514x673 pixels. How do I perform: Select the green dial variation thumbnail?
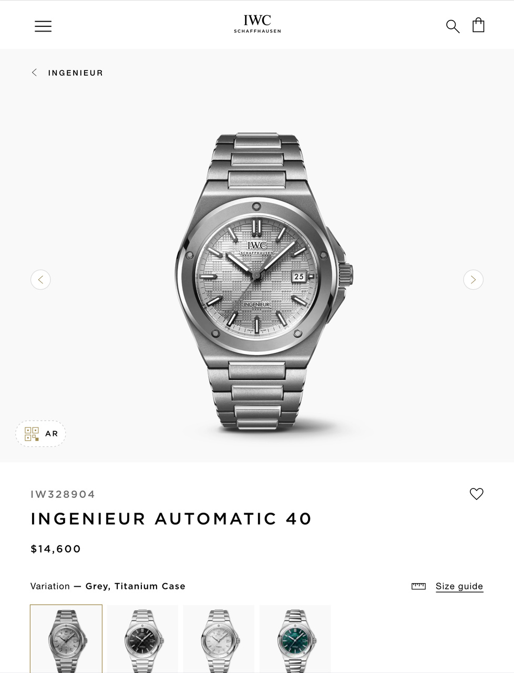click(x=295, y=639)
